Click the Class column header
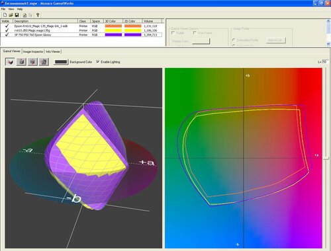The height and width of the screenshot is (251, 331). coord(84,21)
